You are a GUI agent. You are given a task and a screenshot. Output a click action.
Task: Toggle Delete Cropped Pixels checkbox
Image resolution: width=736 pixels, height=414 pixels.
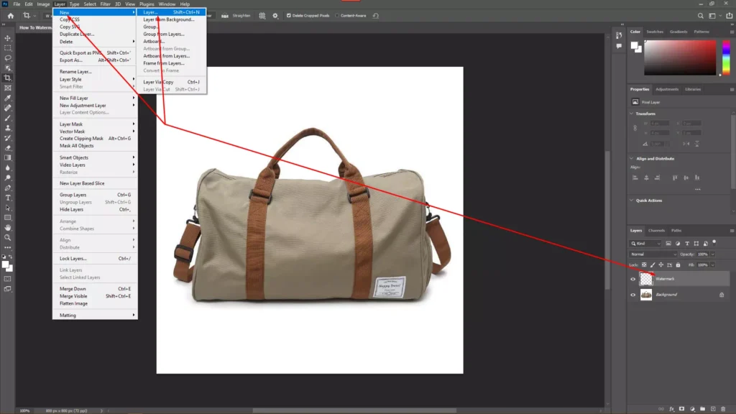point(289,16)
